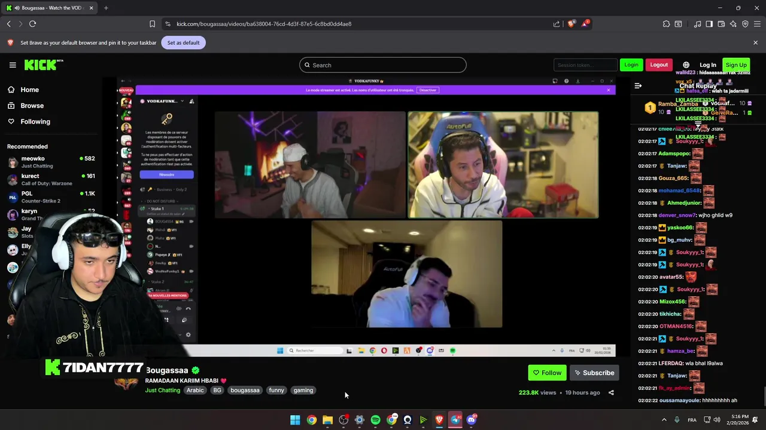Open File Explorer from the taskbar
766x430 pixels.
pyautogui.click(x=327, y=420)
